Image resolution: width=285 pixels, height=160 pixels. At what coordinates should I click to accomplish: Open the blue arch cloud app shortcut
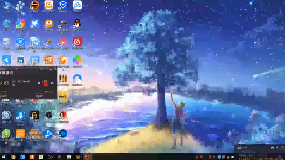[77, 79]
